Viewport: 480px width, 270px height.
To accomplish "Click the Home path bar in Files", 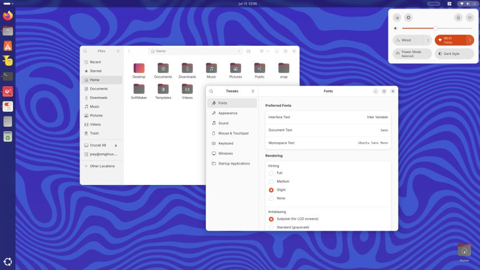I will tap(195, 51).
